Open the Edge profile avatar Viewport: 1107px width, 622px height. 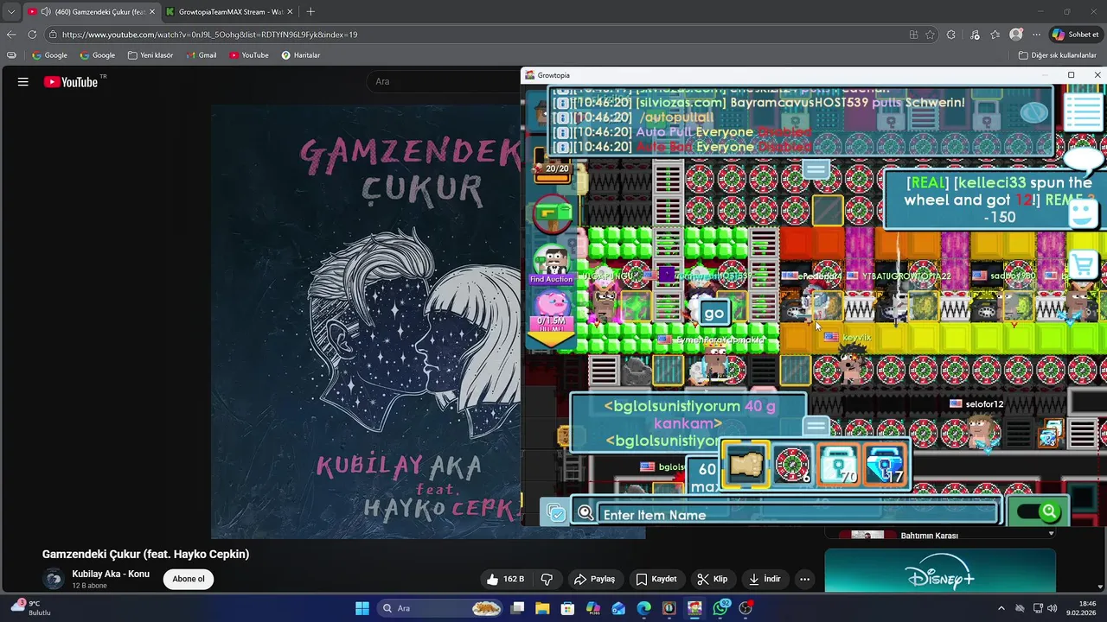[1016, 35]
